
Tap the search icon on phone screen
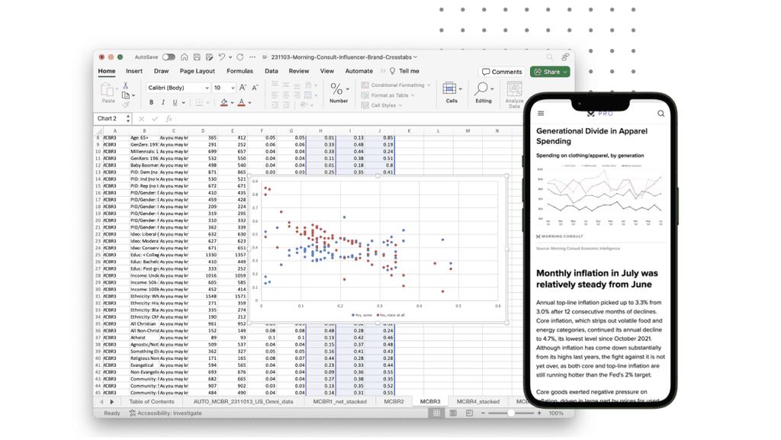pos(660,114)
